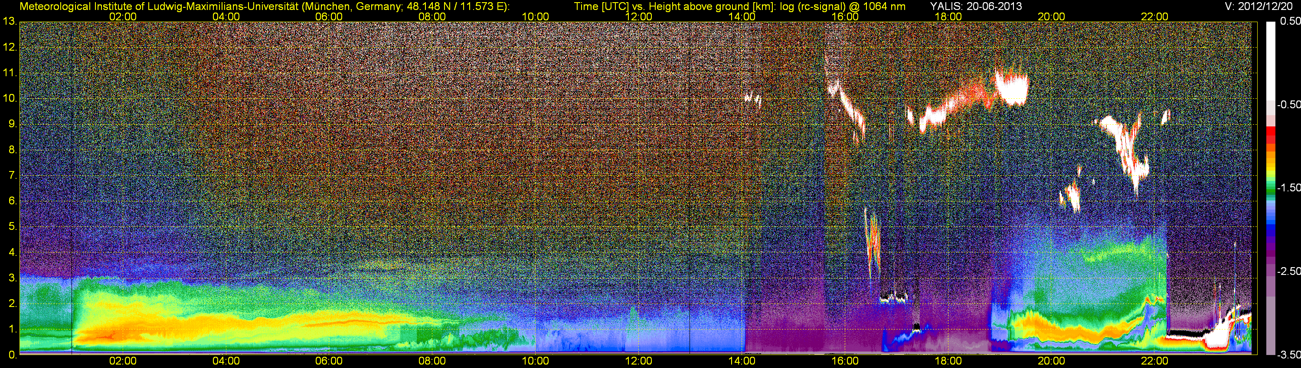Click the -3.50 color scale value
This screenshot has width=1301, height=368.
(1288, 355)
